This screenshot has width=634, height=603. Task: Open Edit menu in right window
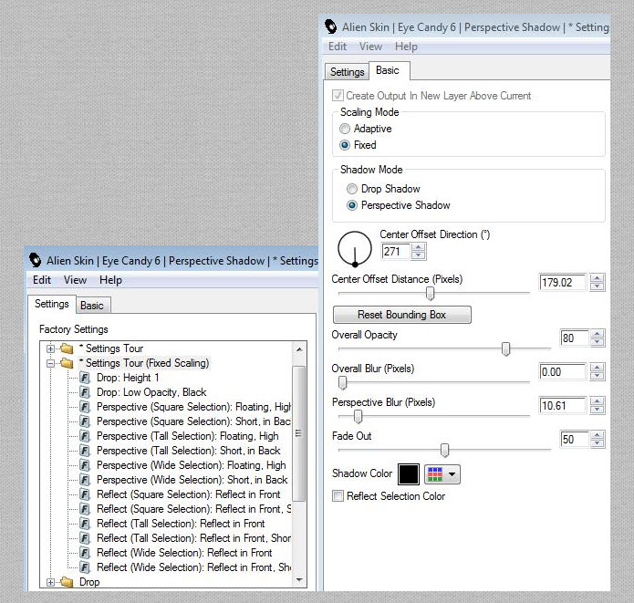tap(338, 47)
